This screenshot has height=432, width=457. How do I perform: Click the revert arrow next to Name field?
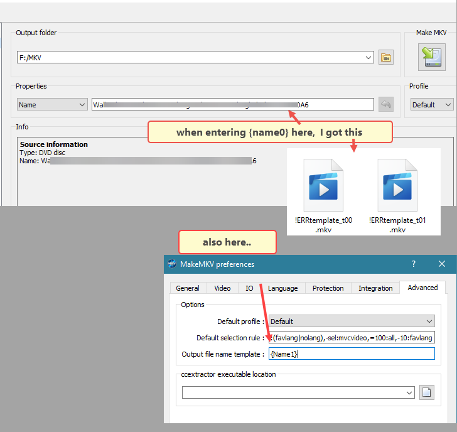tap(386, 104)
